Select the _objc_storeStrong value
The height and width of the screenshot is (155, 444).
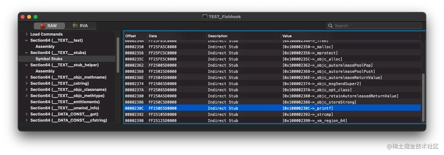319,102
